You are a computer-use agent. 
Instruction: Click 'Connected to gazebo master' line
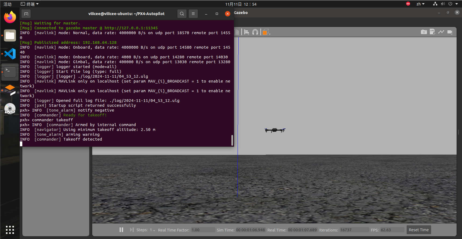89,28
